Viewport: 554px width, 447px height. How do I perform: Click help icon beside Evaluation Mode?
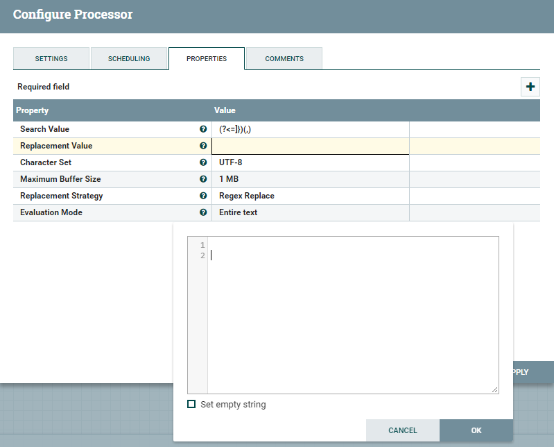[x=203, y=212]
